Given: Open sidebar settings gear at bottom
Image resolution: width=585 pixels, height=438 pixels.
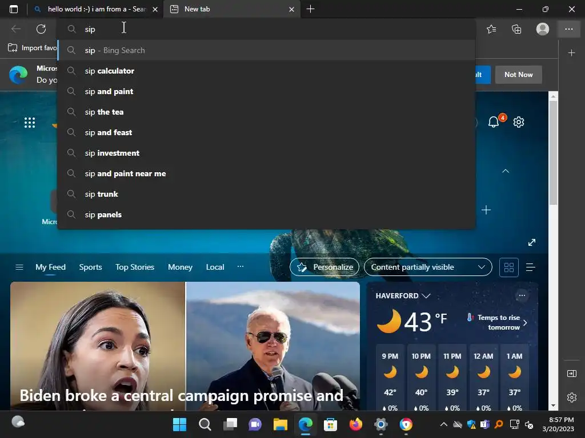Looking at the screenshot, I should (x=571, y=398).
